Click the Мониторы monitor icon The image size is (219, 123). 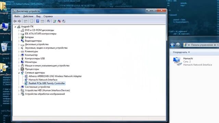click(22, 62)
